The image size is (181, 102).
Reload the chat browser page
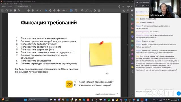pyautogui.click(x=143, y=6)
